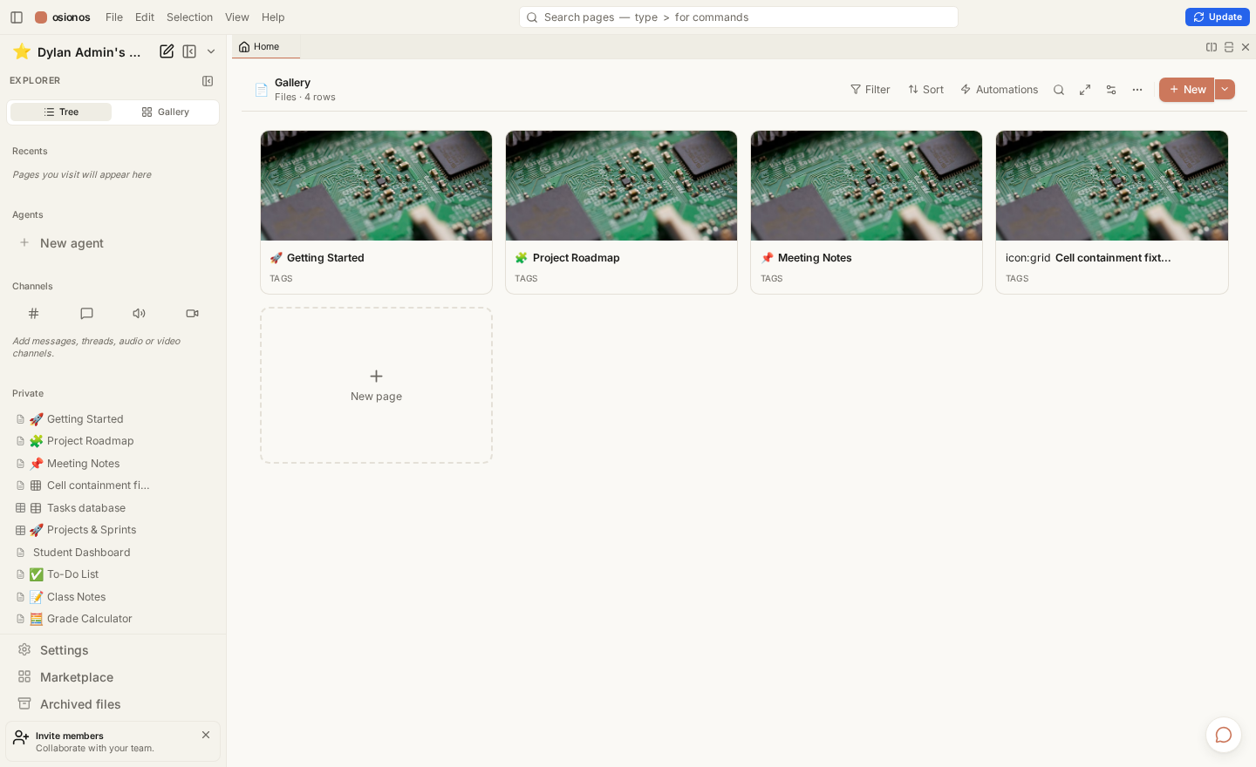
Task: Create a text channel with hash icon
Action: 33,314
